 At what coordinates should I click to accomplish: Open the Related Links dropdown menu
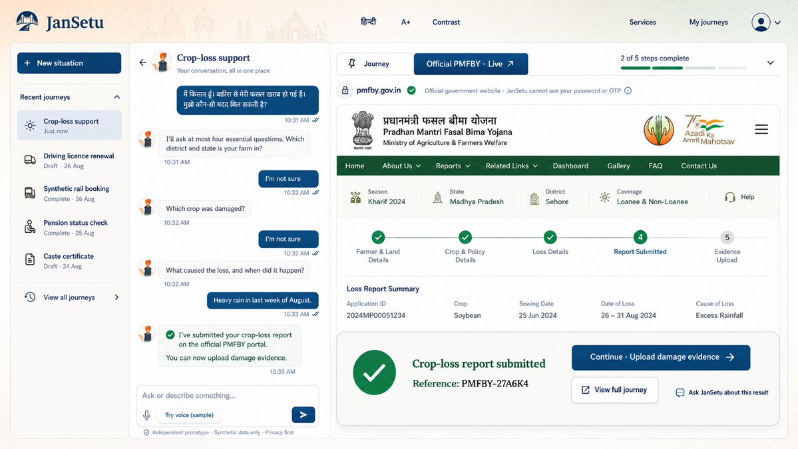511,166
